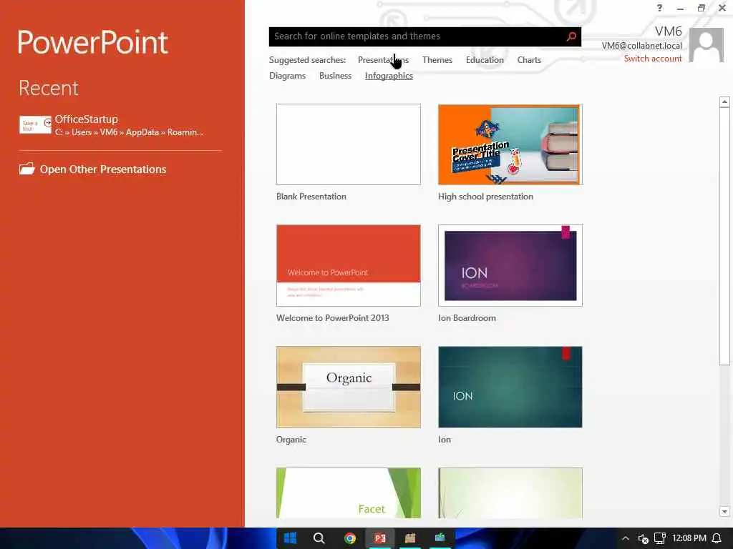Open File Explorer from the taskbar
Viewport: 733px width, 549px height.
pyautogui.click(x=410, y=538)
